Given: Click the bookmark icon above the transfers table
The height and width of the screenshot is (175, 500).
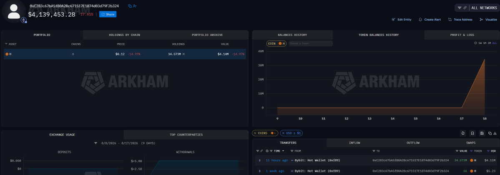Looking at the screenshot, I should 472,133.
